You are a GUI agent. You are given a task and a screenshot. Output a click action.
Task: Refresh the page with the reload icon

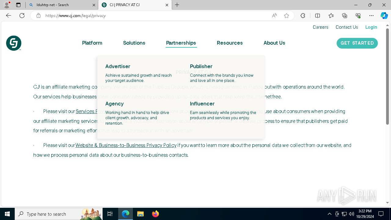pos(22,16)
